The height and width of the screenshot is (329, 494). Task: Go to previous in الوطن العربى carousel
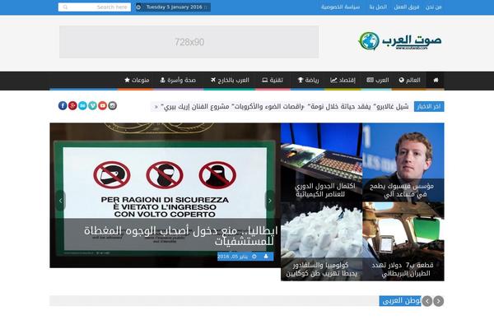[426, 301]
